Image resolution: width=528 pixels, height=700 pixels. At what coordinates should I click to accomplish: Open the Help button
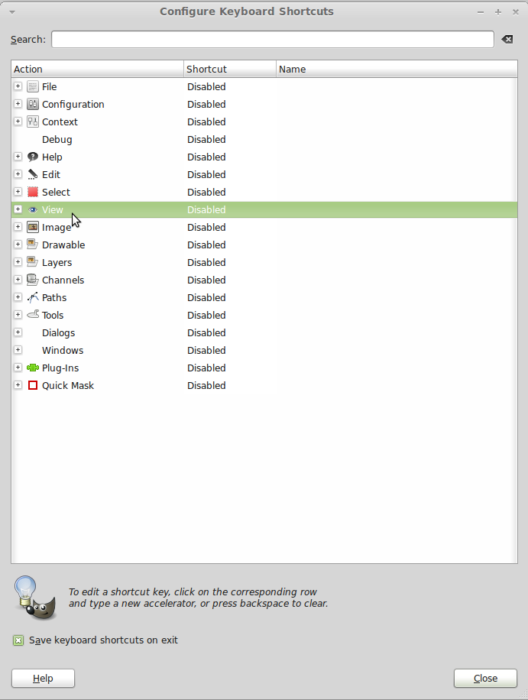[43, 679]
